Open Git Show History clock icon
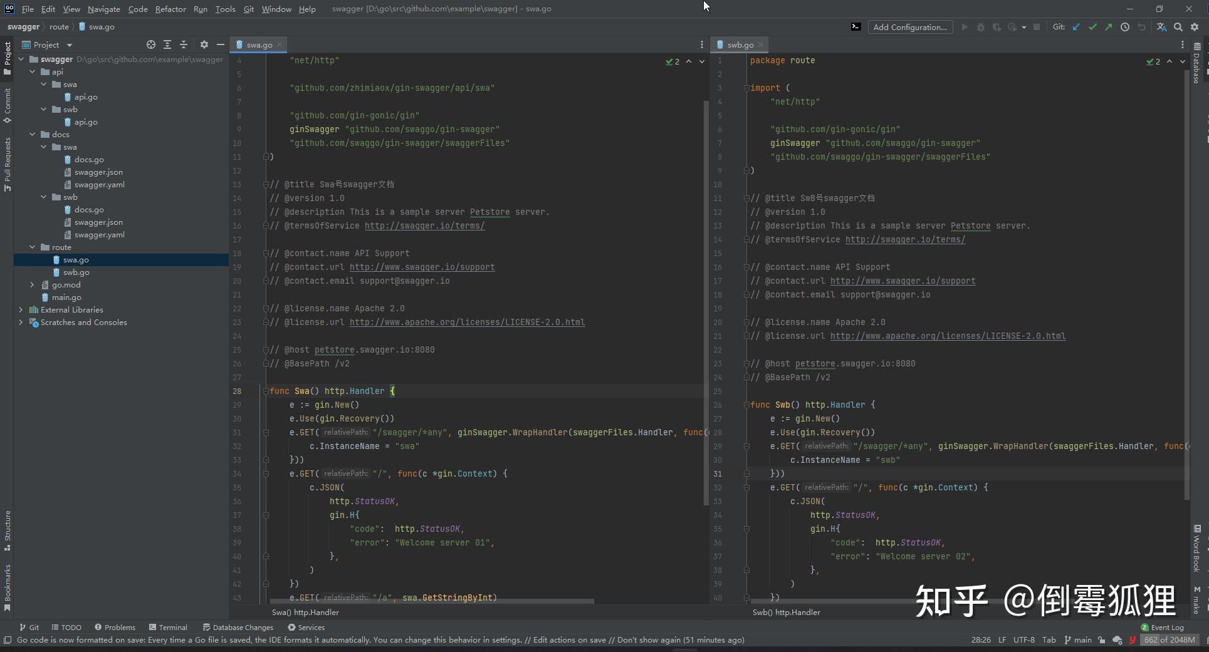The image size is (1209, 652). pyautogui.click(x=1125, y=27)
